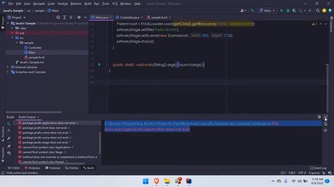Open the Build menu

click(x=88, y=4)
